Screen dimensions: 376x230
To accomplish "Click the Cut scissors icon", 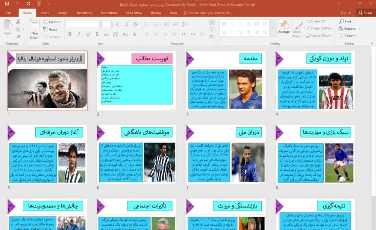I will (18, 22).
